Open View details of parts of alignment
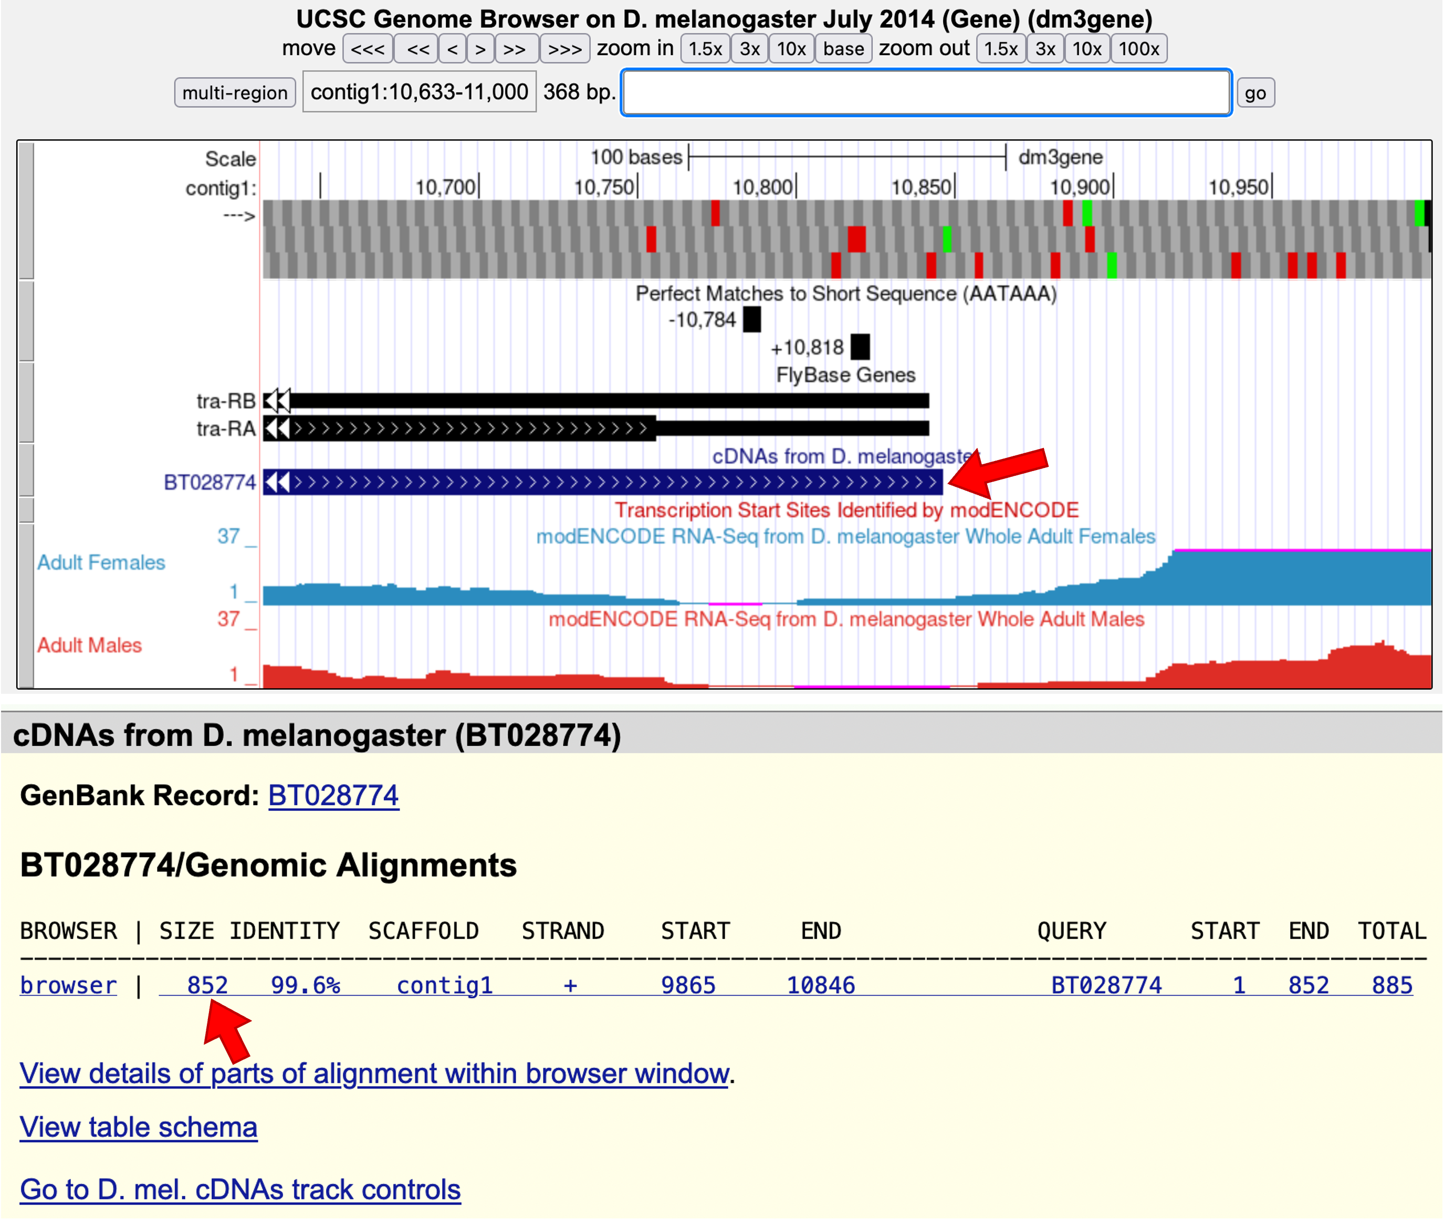 pyautogui.click(x=374, y=1073)
